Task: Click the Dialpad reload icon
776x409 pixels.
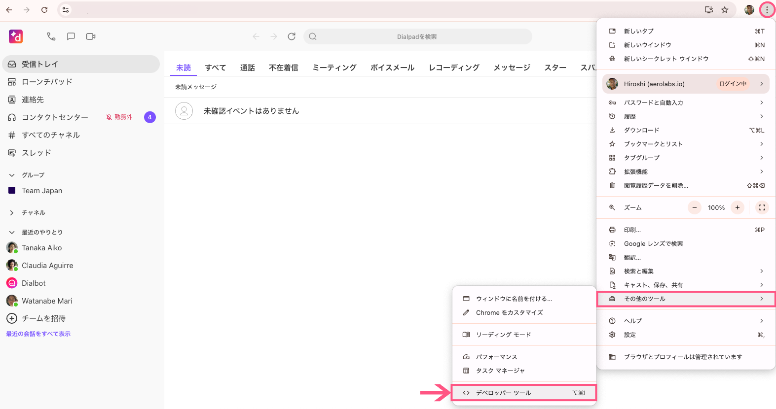Action: pyautogui.click(x=292, y=36)
